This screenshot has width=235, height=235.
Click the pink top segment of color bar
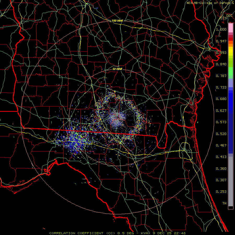point(231,28)
